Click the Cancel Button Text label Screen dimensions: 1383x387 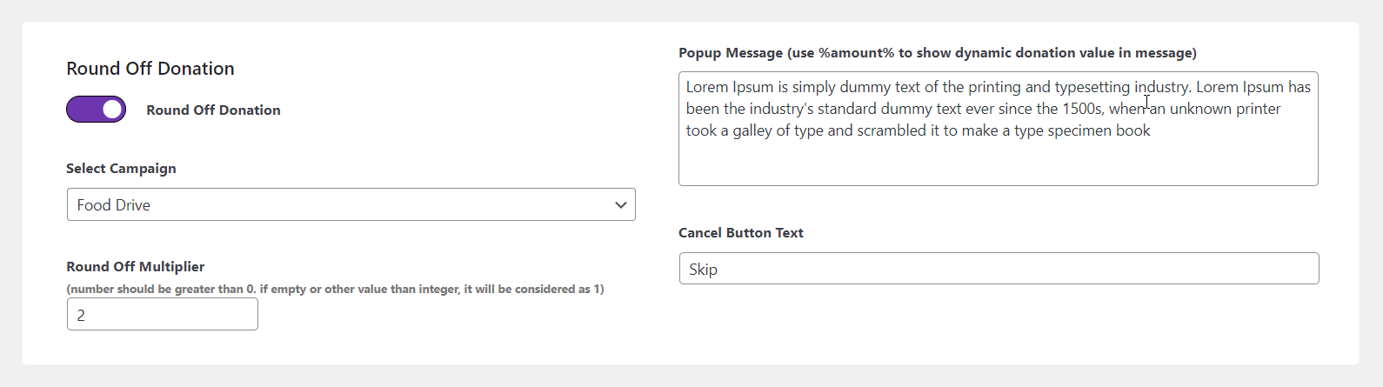[x=740, y=233]
